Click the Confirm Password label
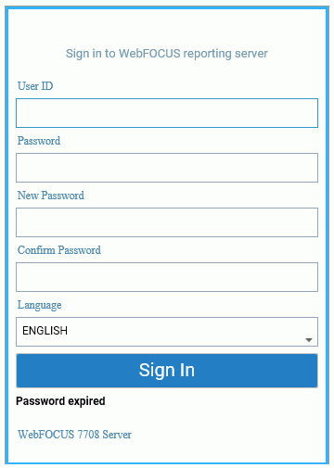 59,250
